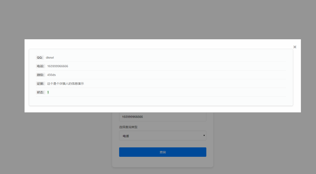The height and width of the screenshot is (174, 316).
Task: Select phone number 165999966666 in results
Action: click(57, 66)
